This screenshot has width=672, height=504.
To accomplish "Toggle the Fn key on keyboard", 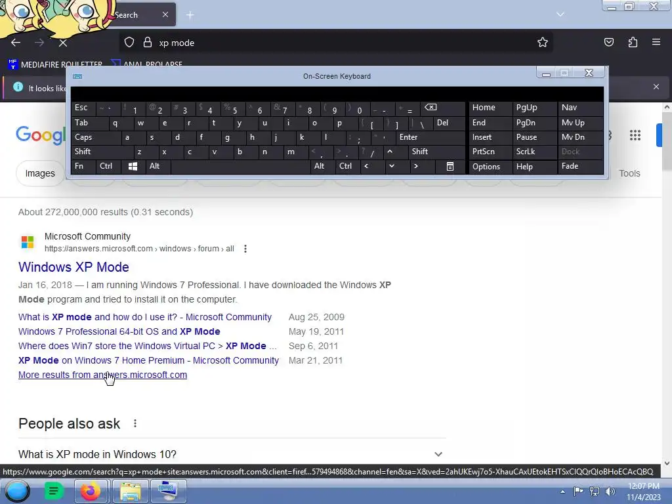I will pyautogui.click(x=83, y=166).
